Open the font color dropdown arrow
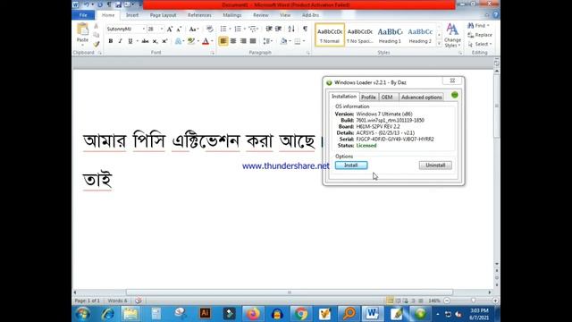The width and height of the screenshot is (572, 322). click(212, 41)
